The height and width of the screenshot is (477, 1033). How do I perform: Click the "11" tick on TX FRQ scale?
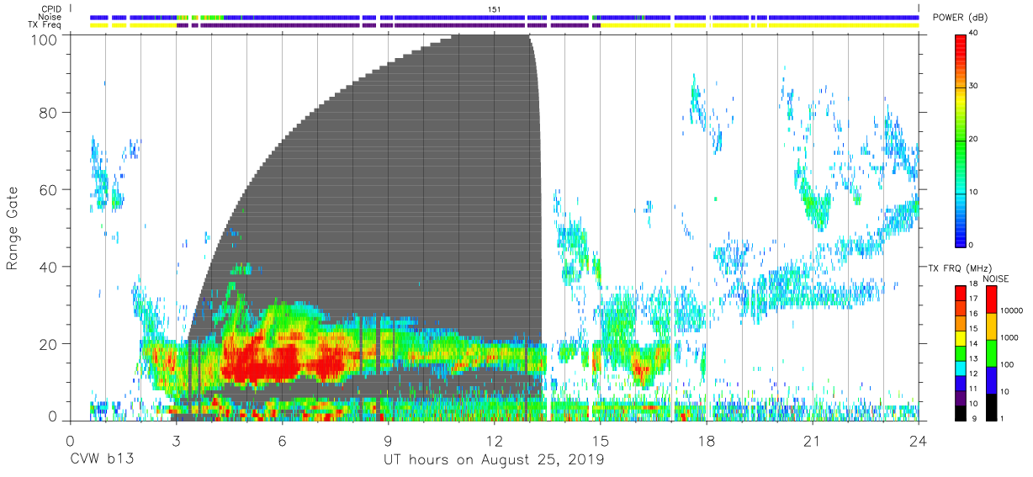(975, 389)
